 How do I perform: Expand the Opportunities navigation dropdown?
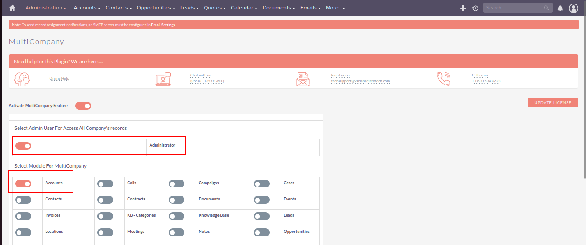pos(156,8)
